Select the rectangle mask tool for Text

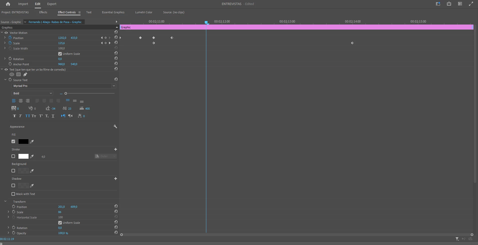(18, 74)
